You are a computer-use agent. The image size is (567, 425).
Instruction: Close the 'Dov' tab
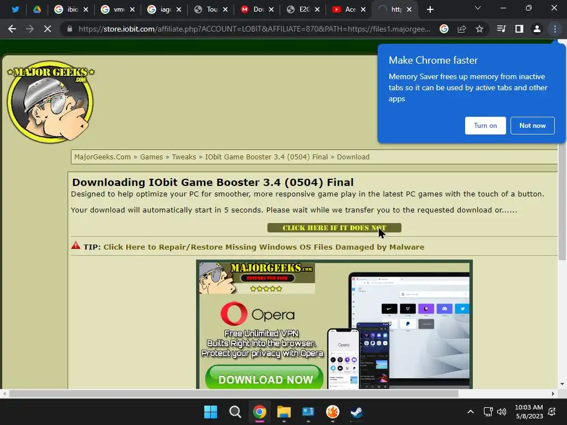tap(271, 9)
